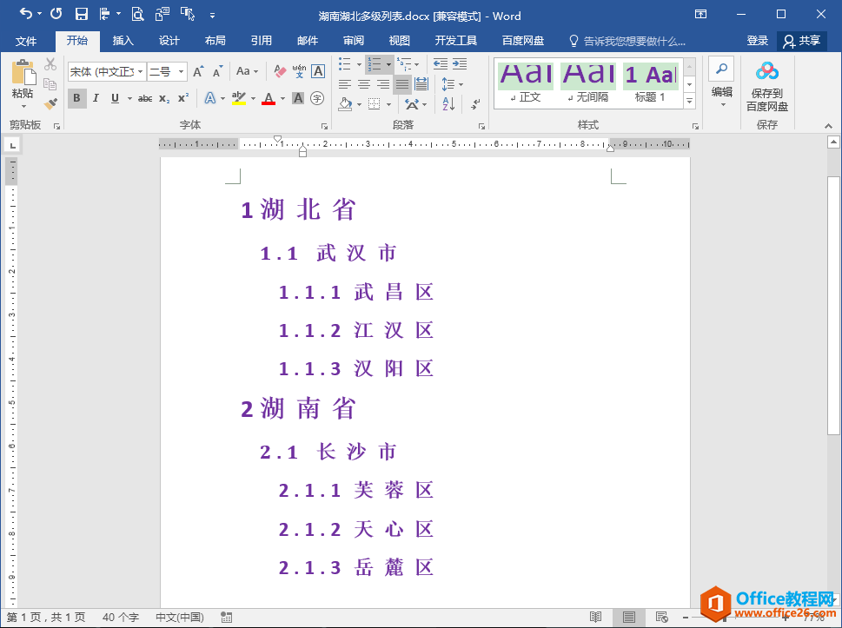Image resolution: width=842 pixels, height=628 pixels.
Task: Toggle strikethrough abc button
Action: pos(145,98)
